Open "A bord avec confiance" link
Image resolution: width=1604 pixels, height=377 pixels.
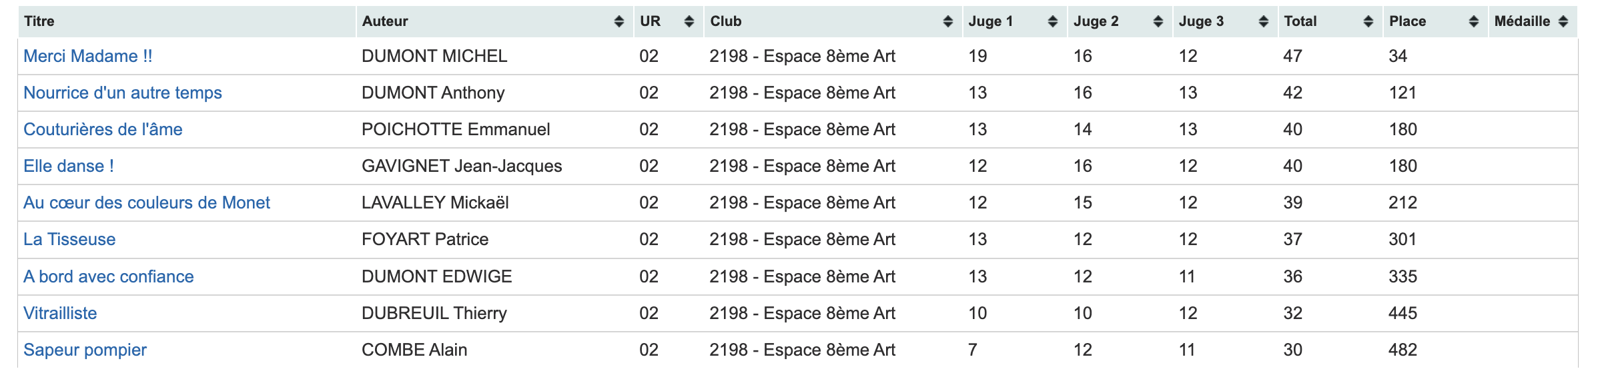109,277
